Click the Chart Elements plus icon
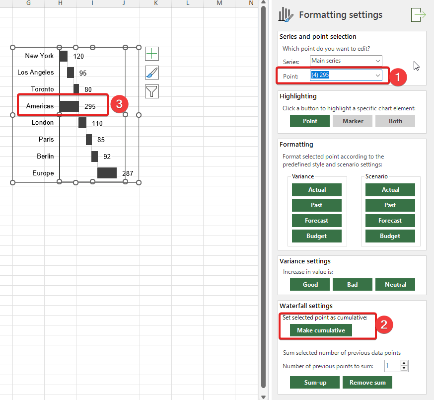Image resolution: width=434 pixels, height=400 pixels. [152, 54]
